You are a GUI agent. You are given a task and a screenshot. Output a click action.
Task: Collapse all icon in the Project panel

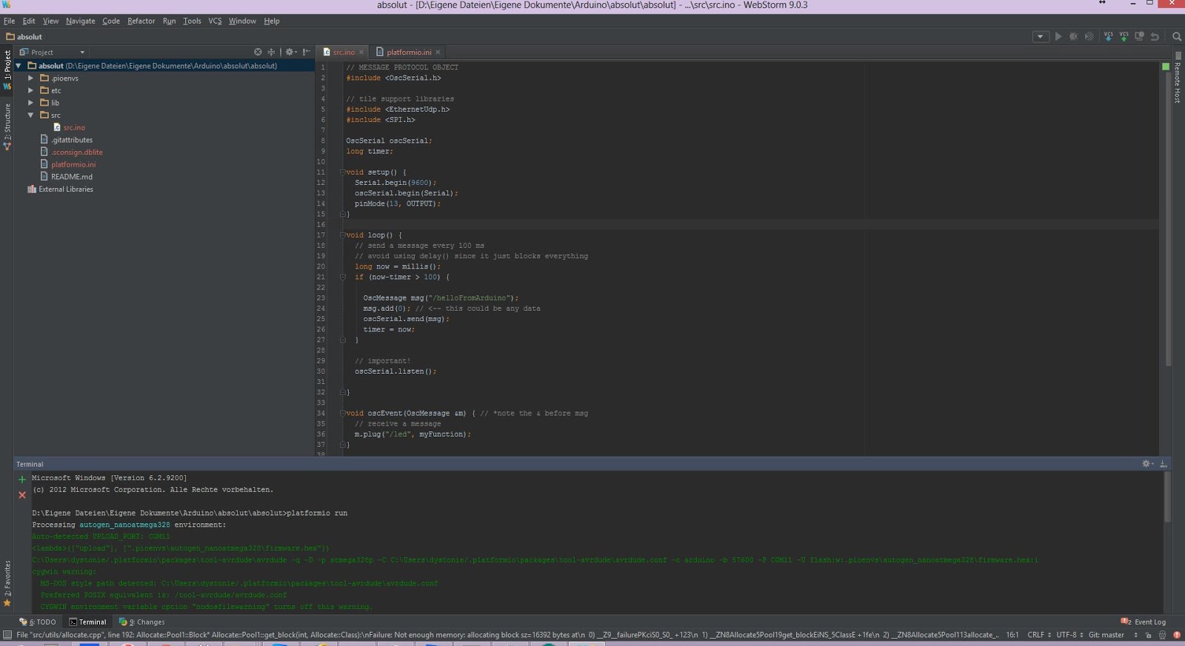click(x=271, y=52)
